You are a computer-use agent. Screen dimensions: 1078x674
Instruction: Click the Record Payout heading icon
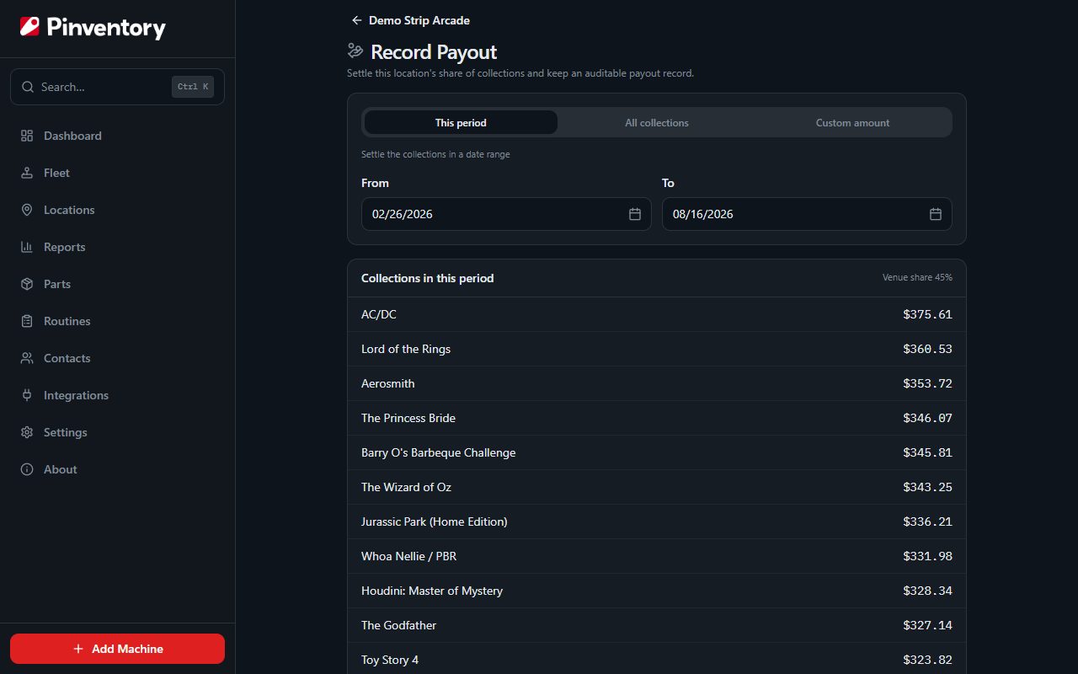[355, 51]
